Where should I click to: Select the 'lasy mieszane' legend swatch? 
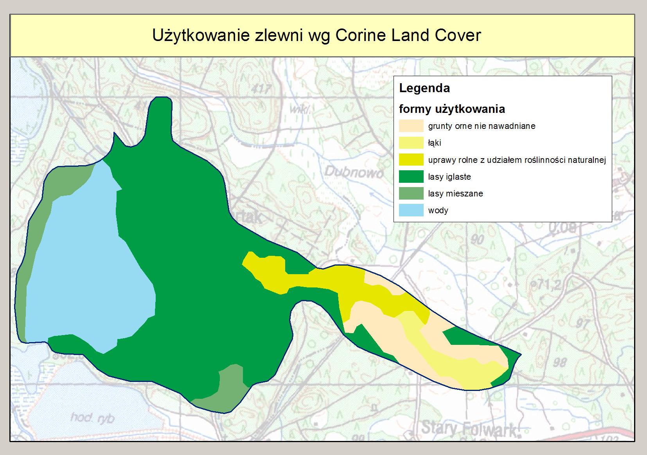(x=411, y=193)
